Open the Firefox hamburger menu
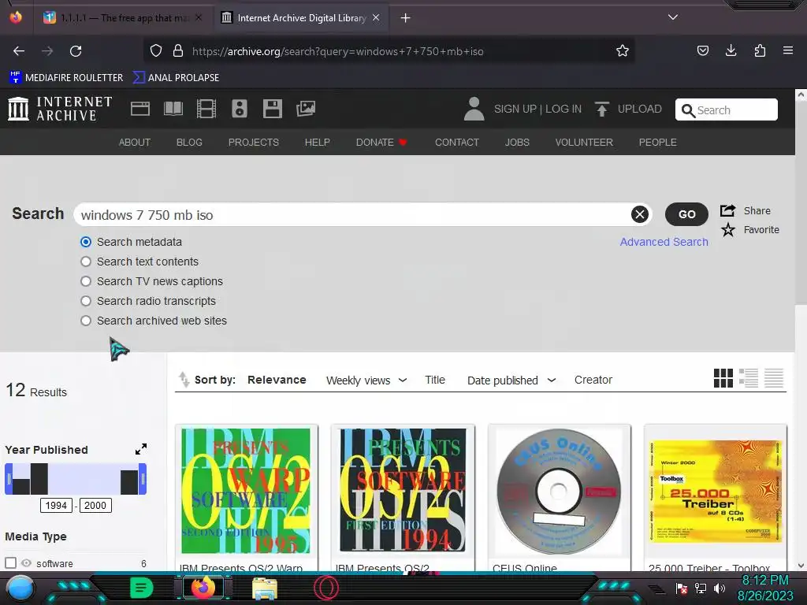The image size is (807, 605). tap(787, 50)
